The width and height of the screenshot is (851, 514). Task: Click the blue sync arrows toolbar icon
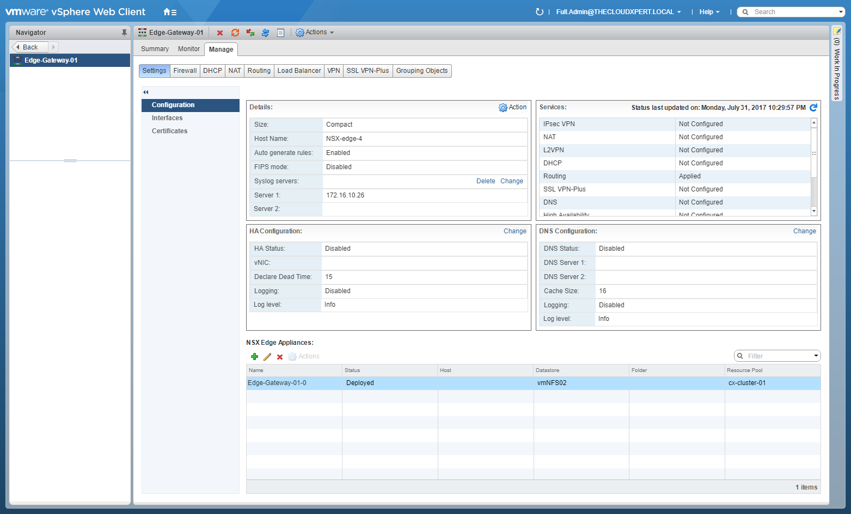coord(265,33)
